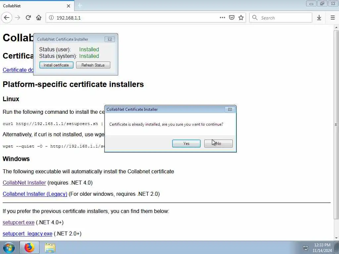Open the CollabNet Installer link
This screenshot has width=339, height=254.
coord(24,183)
